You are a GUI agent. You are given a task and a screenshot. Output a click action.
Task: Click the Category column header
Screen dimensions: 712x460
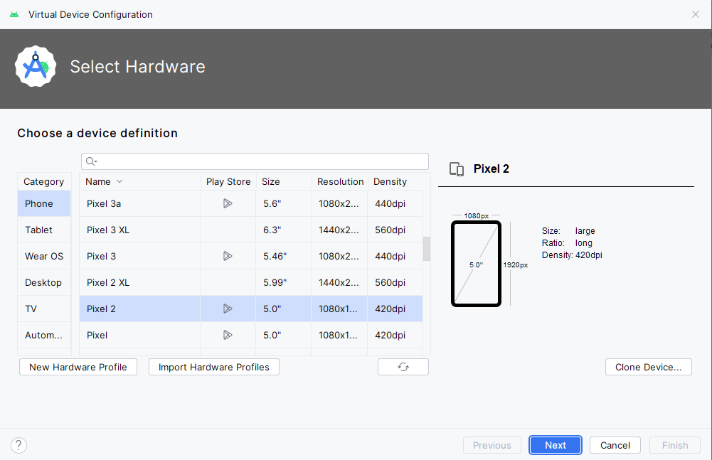(44, 181)
